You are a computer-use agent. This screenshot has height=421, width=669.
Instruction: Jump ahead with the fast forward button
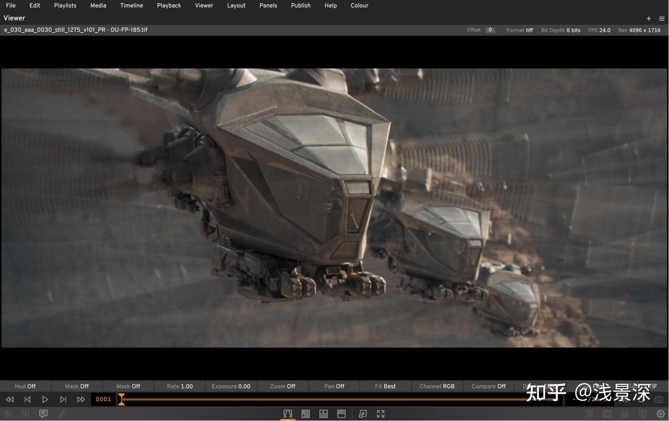[81, 399]
